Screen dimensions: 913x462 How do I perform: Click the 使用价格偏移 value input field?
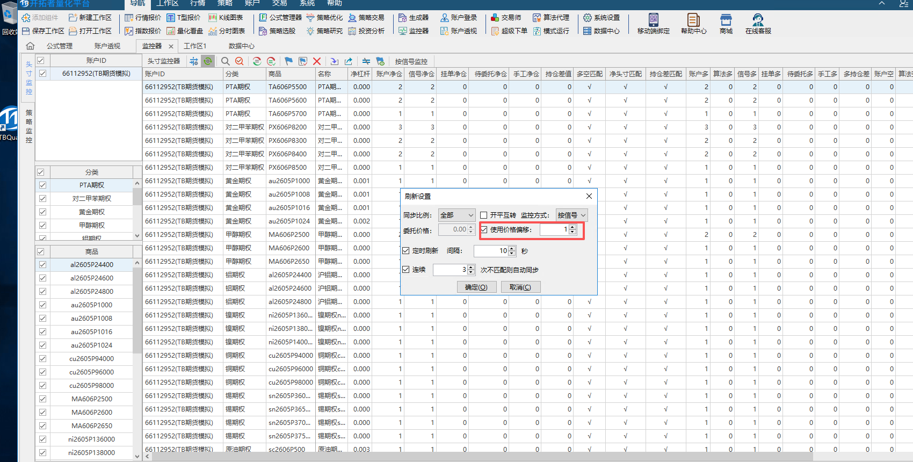[x=553, y=230]
